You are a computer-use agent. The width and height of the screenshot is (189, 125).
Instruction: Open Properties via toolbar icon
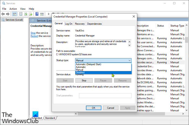tap(21, 14)
